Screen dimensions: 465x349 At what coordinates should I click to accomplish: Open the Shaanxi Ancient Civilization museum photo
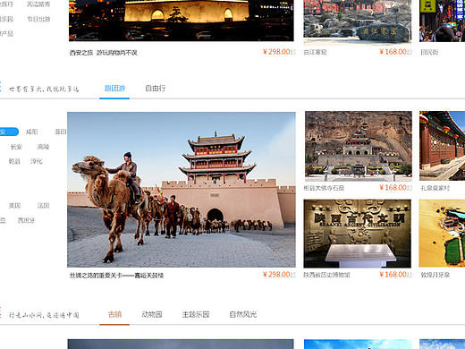coord(358,234)
